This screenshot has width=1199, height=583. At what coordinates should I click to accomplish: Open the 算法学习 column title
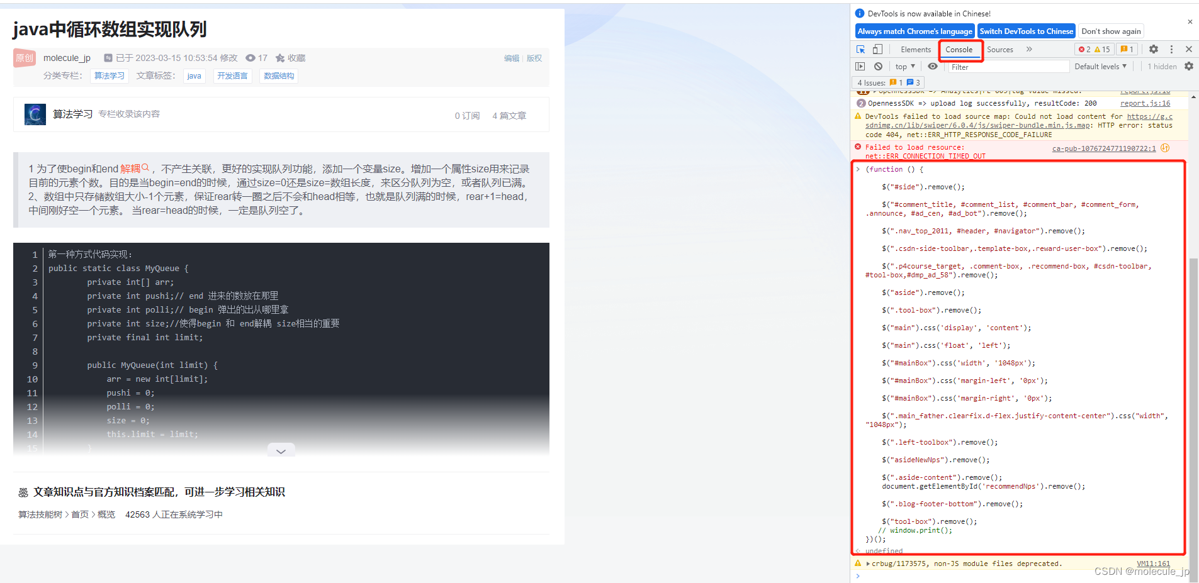72,114
